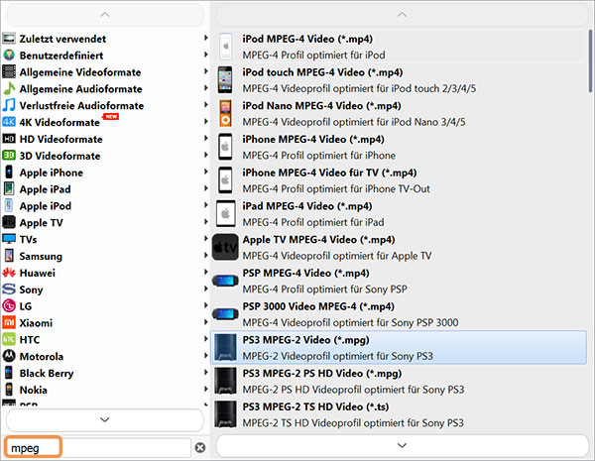The height and width of the screenshot is (461, 595).
Task: Expand the Zuletzt verwendet submenu arrow
Action: point(205,38)
